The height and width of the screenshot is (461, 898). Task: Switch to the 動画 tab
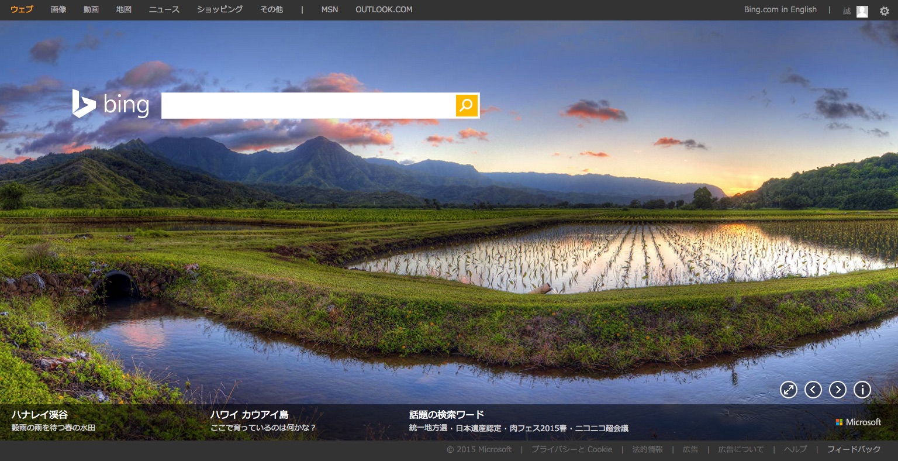click(x=91, y=9)
